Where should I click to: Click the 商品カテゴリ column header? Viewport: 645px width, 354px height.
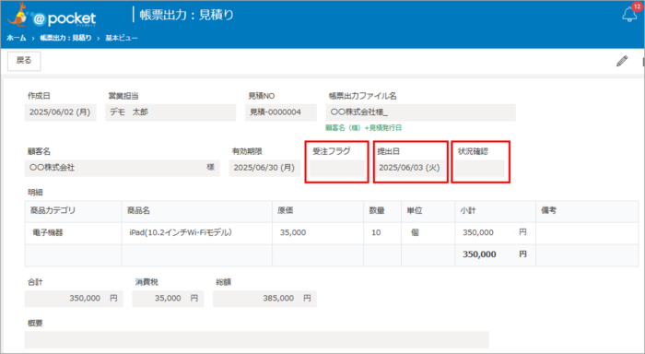point(73,211)
